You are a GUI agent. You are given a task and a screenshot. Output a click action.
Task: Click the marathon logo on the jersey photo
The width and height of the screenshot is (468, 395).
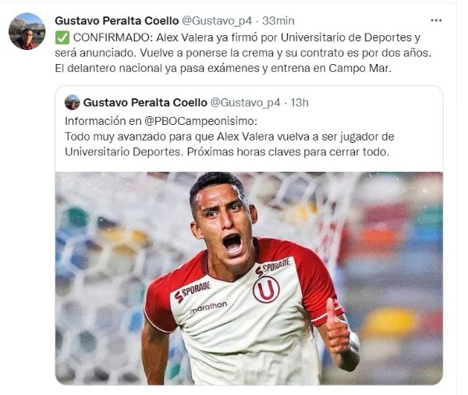(208, 307)
